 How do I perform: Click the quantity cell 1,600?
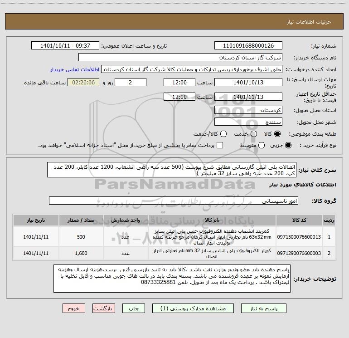[81, 253]
